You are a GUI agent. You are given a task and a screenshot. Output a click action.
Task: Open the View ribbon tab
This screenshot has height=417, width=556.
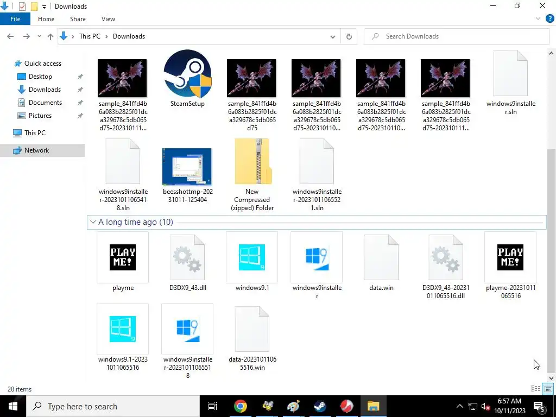108,19
